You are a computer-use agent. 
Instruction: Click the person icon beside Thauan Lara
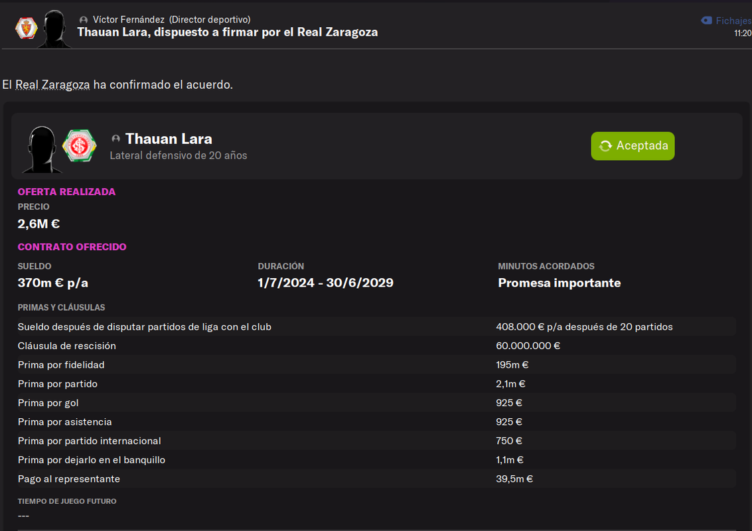(115, 139)
